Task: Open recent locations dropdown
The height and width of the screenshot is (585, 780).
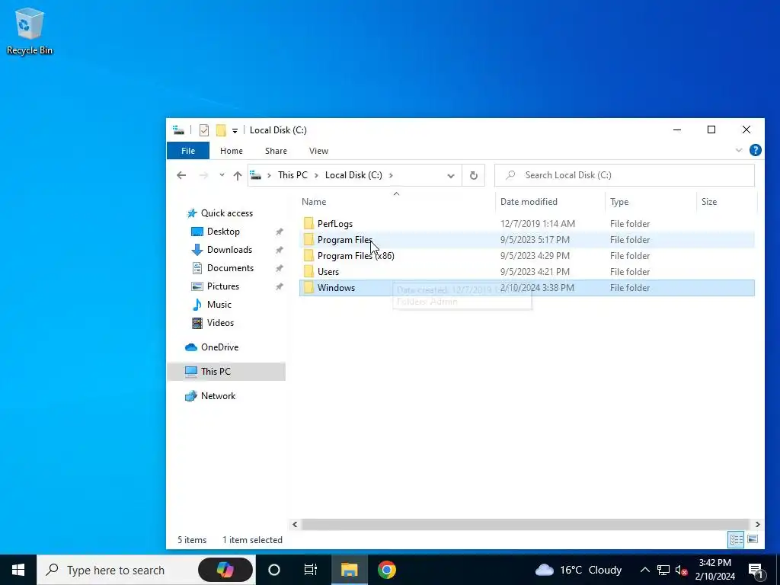Action: tap(222, 175)
